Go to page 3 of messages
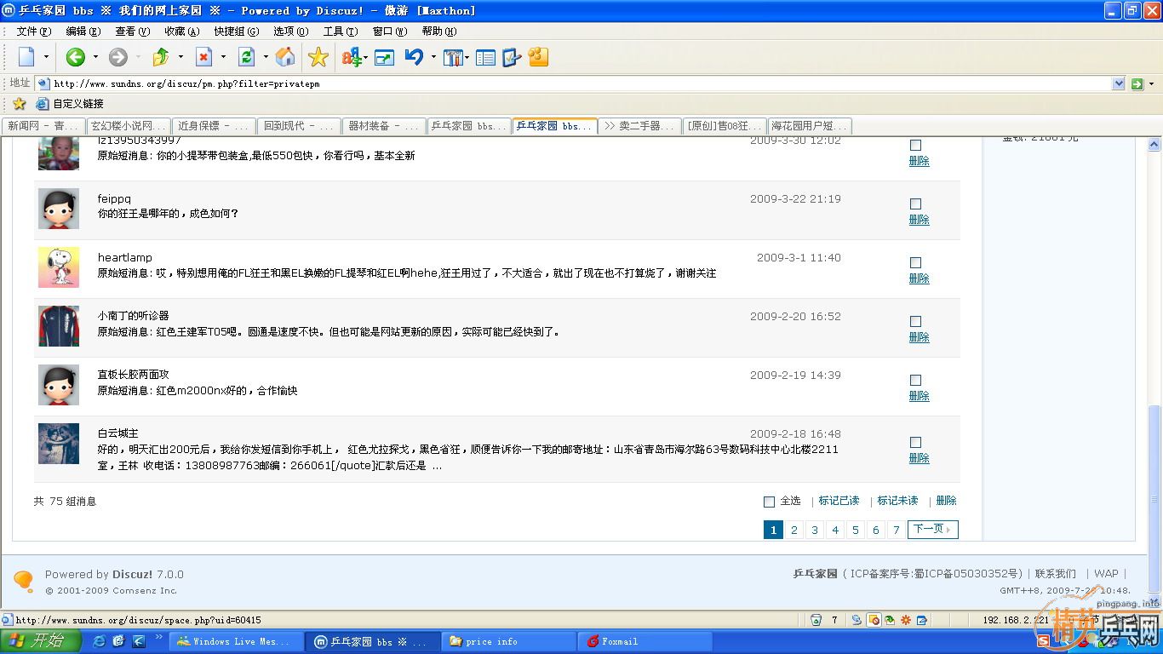 point(815,530)
